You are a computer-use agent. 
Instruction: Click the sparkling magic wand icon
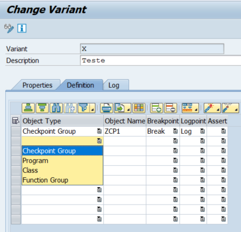tap(212, 108)
